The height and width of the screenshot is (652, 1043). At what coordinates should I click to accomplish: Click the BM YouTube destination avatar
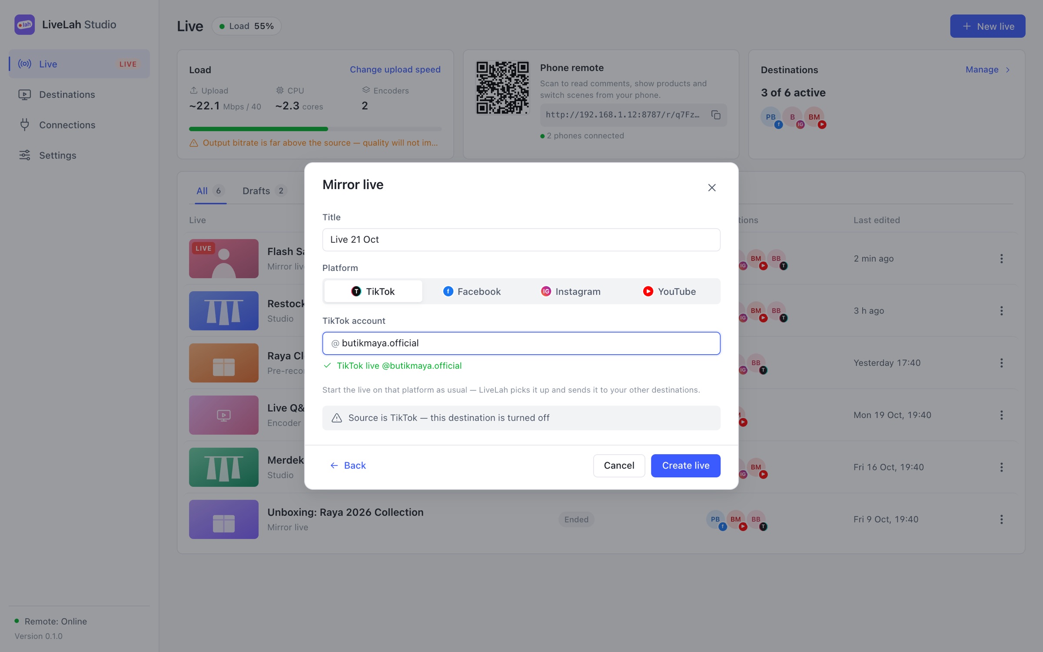click(x=815, y=117)
